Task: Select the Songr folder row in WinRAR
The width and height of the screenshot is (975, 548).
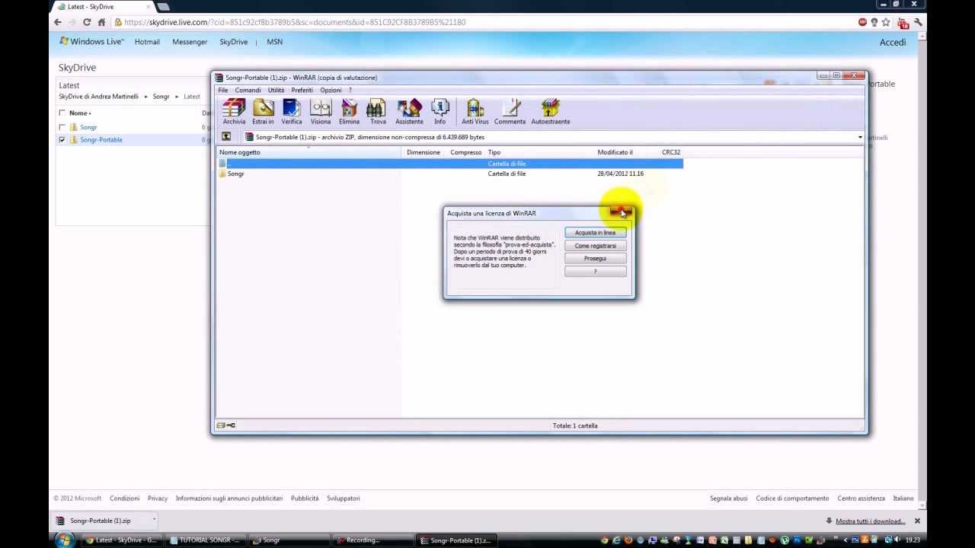Action: [450, 174]
